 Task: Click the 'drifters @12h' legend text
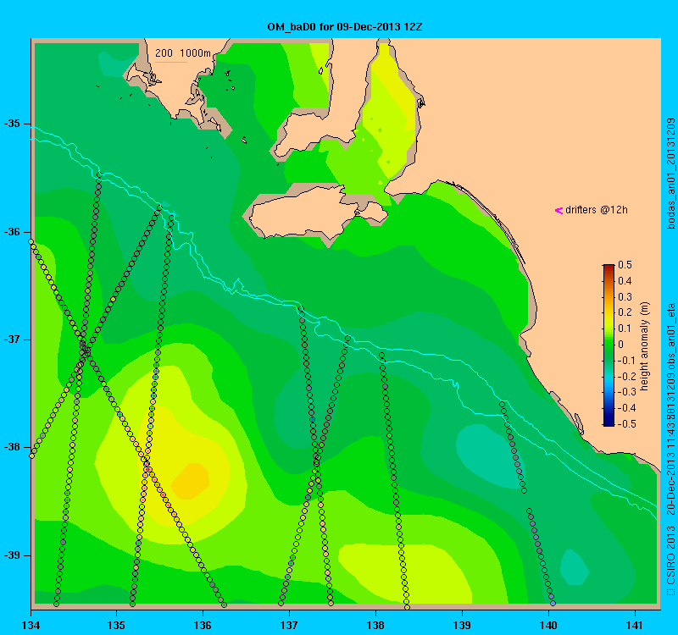[597, 210]
